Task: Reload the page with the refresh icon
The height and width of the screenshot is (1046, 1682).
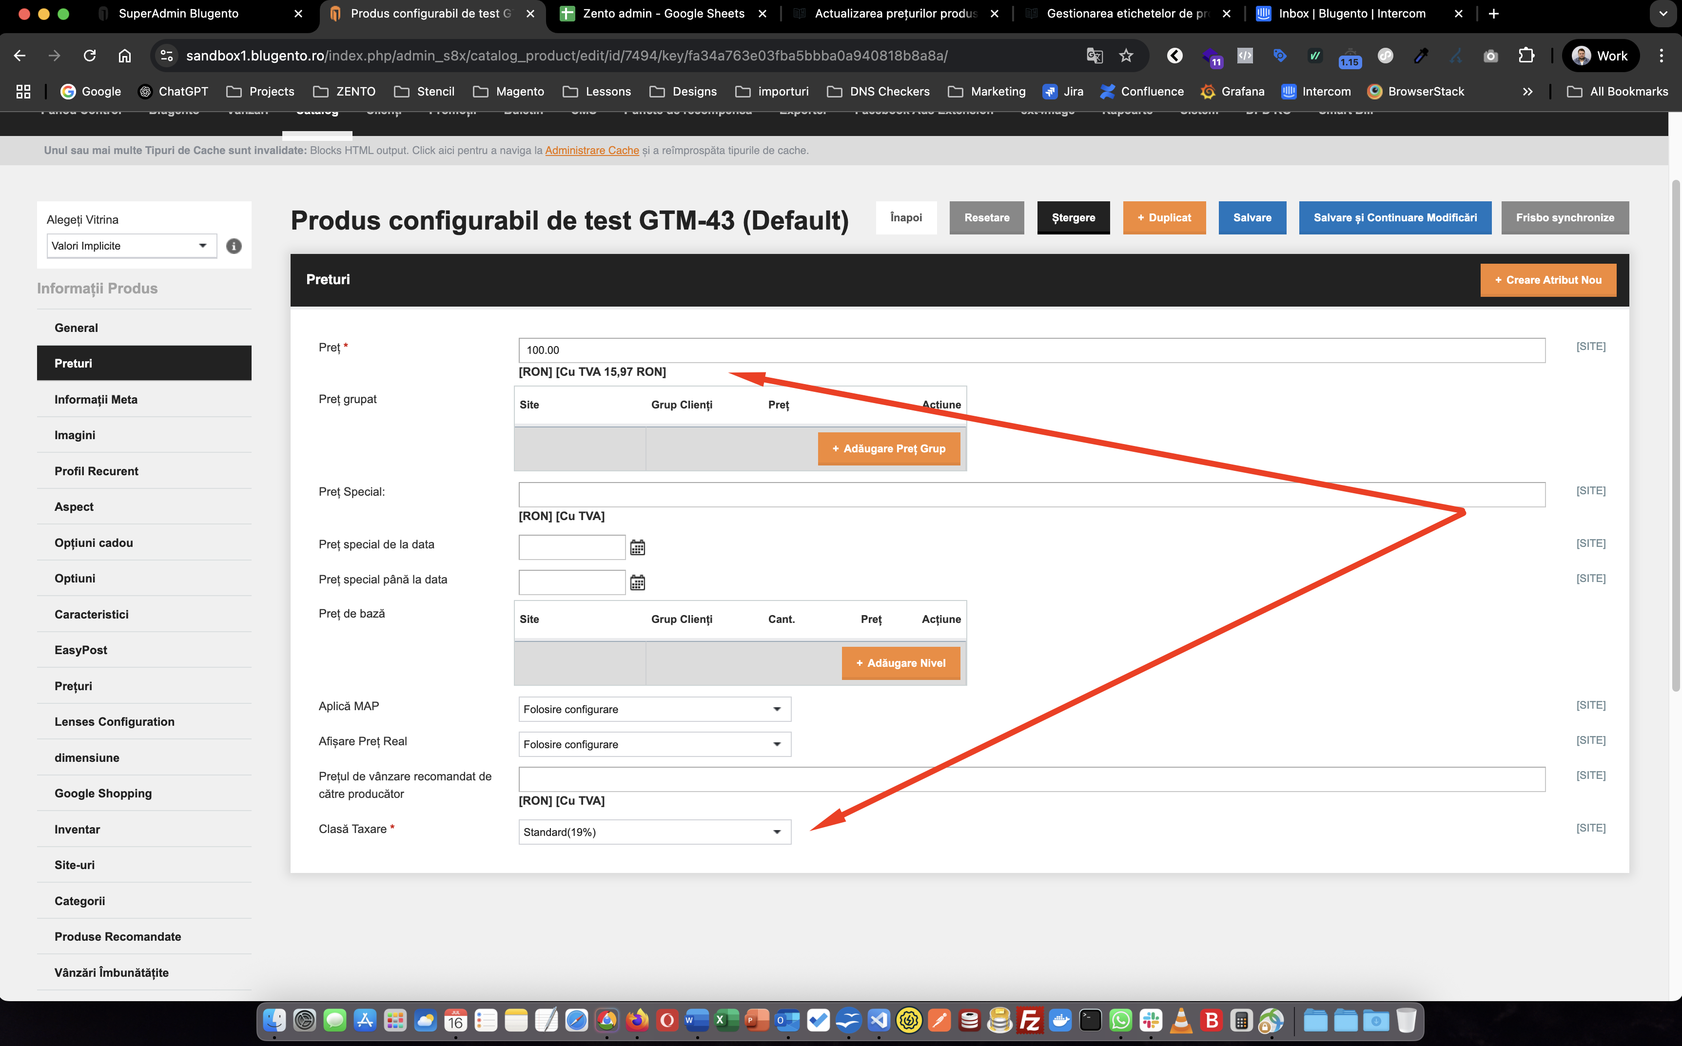Action: (89, 56)
